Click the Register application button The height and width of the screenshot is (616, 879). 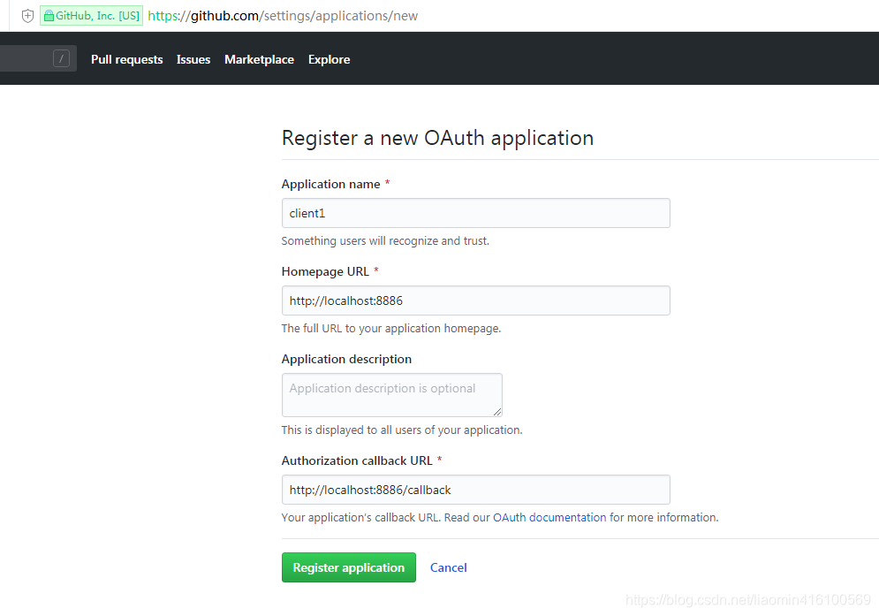pos(349,567)
